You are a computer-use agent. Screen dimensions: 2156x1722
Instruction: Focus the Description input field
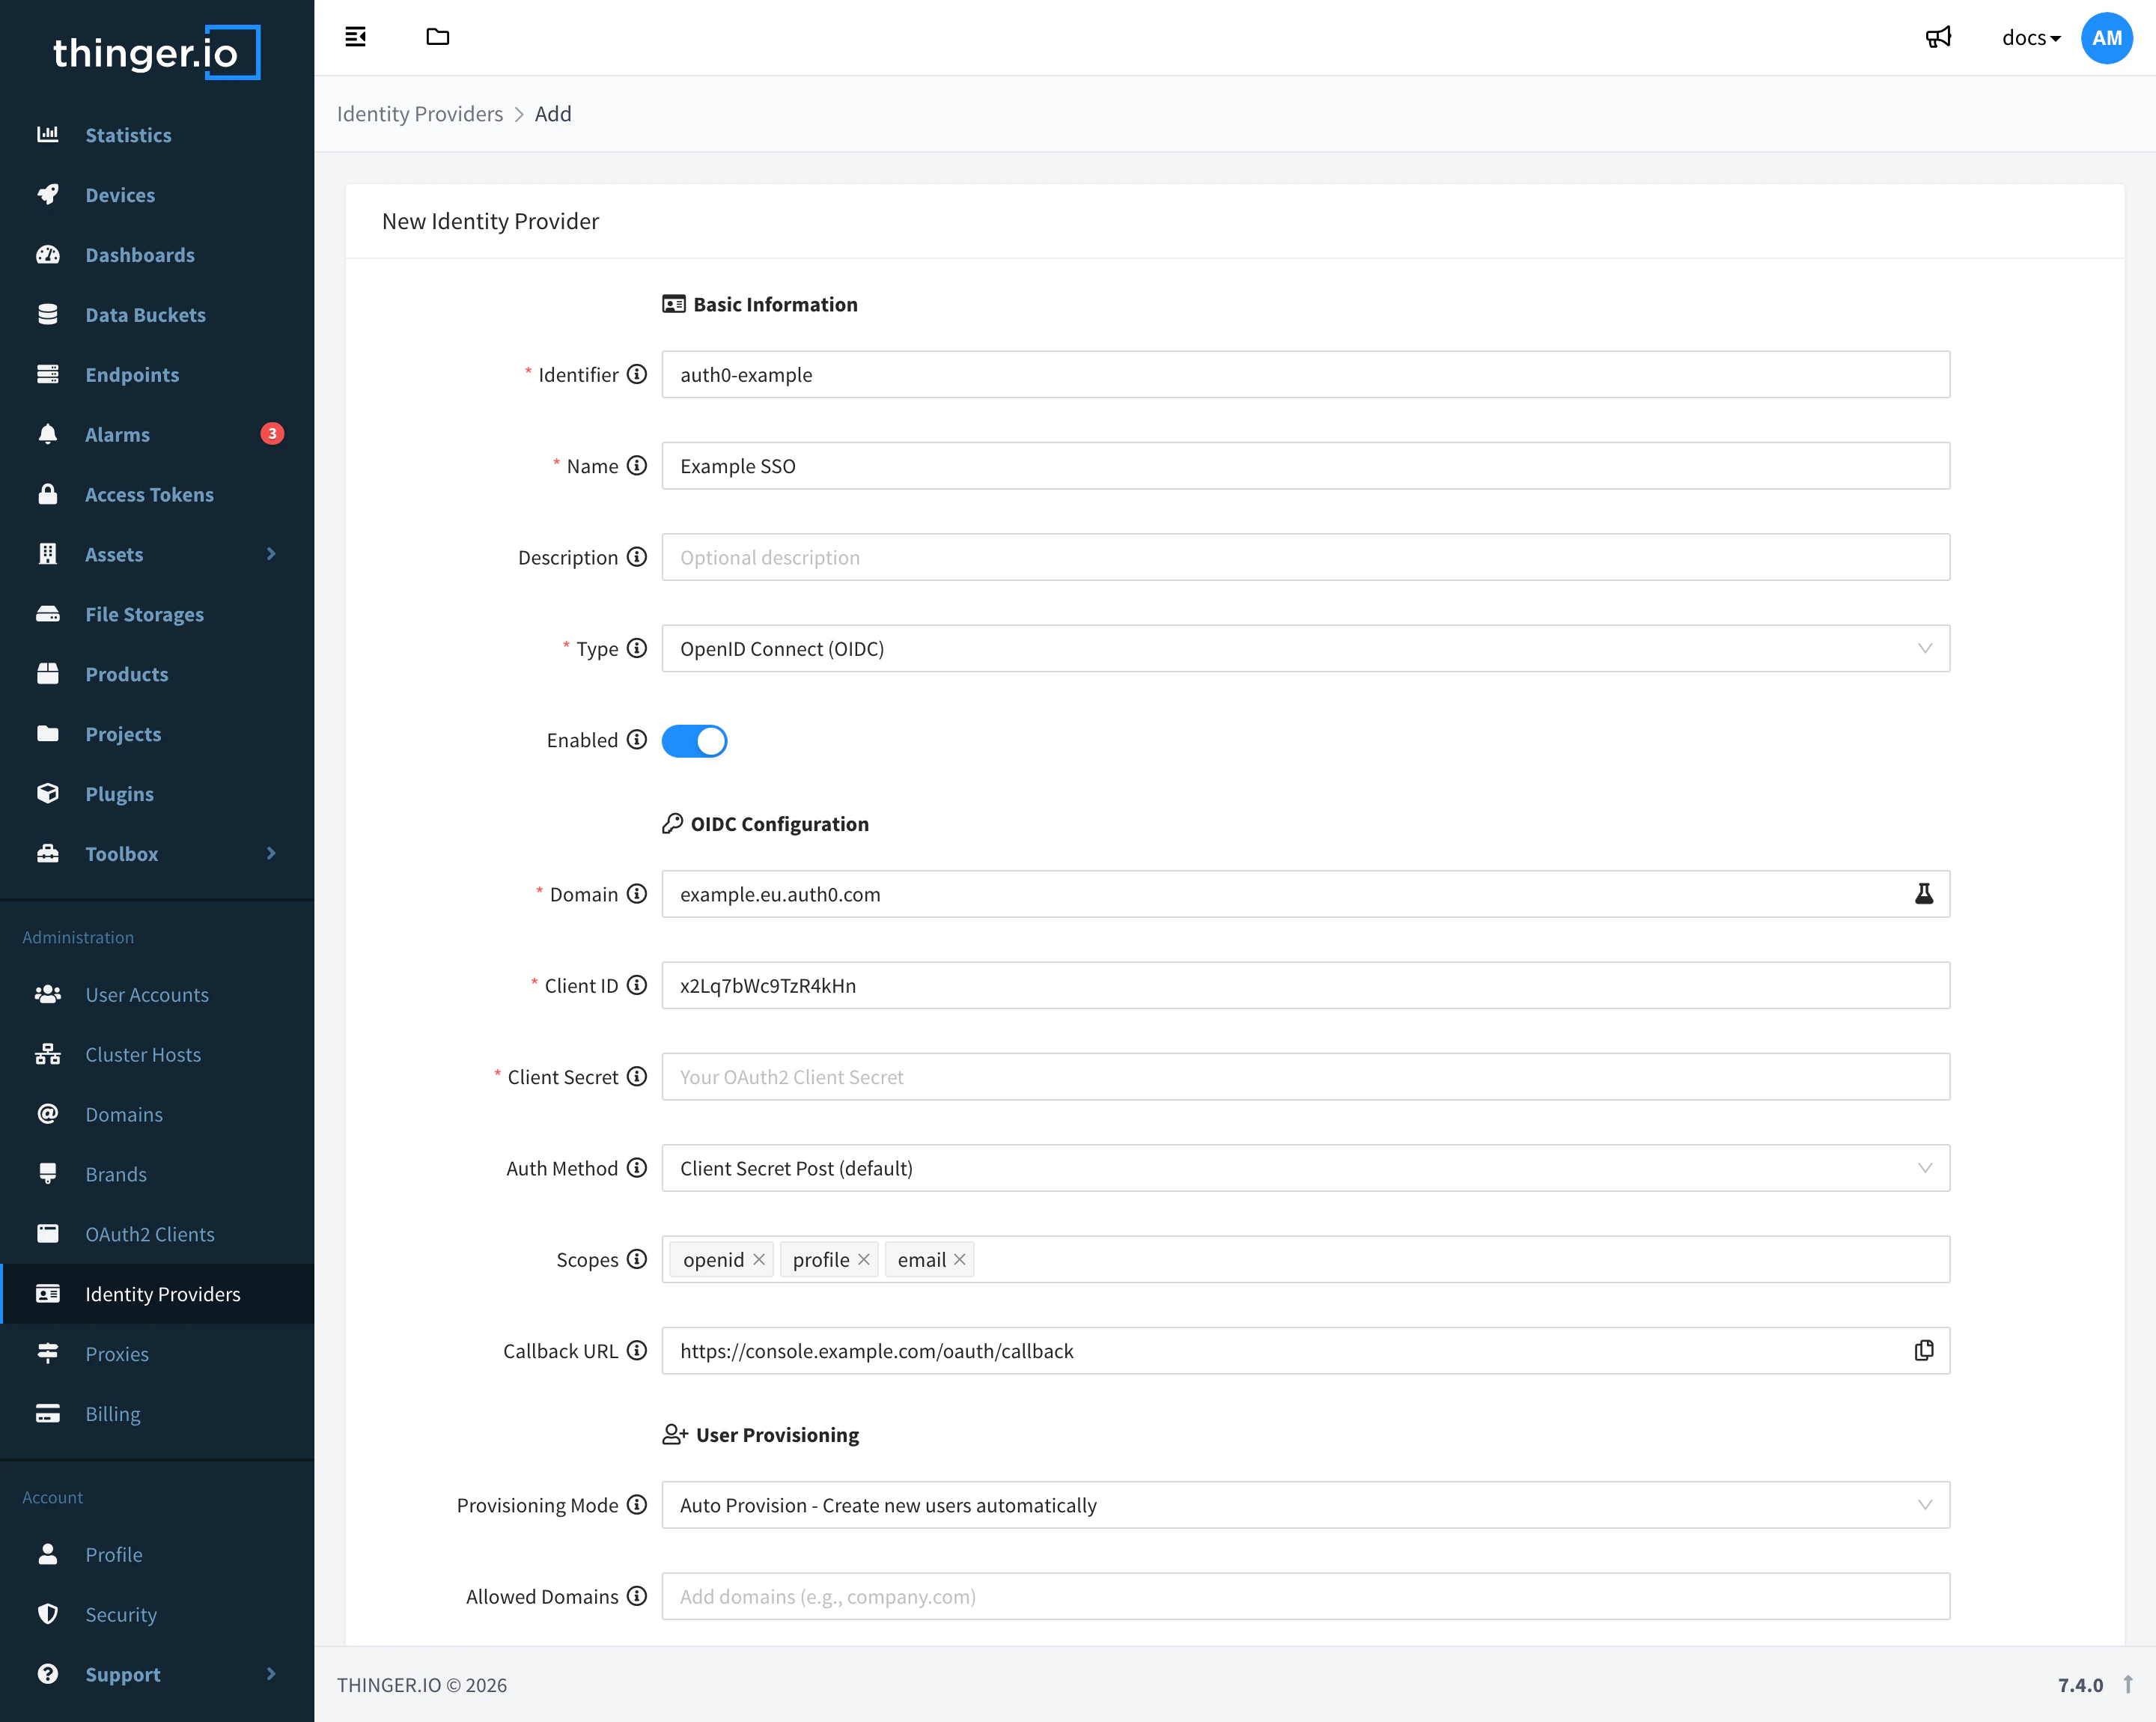point(1305,557)
